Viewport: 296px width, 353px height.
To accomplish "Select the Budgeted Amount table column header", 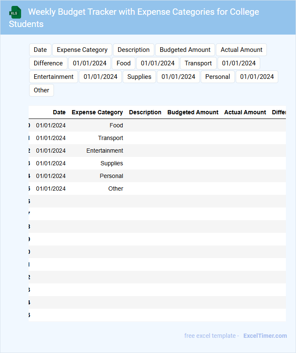I will pos(193,112).
